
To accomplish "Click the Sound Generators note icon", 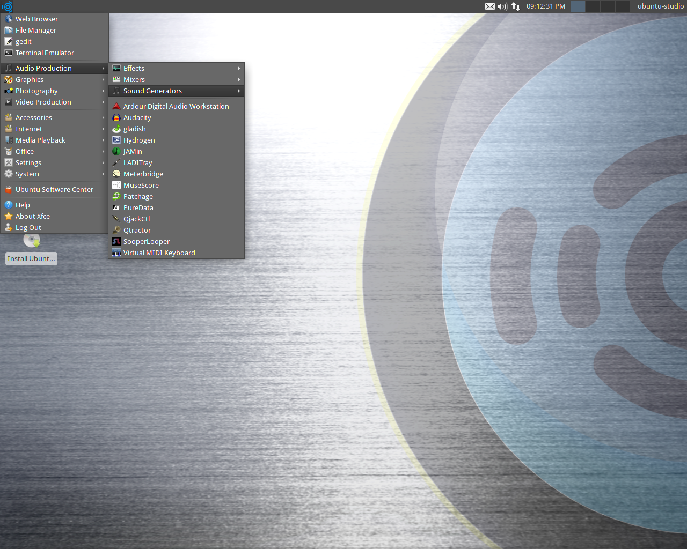I will [x=116, y=91].
